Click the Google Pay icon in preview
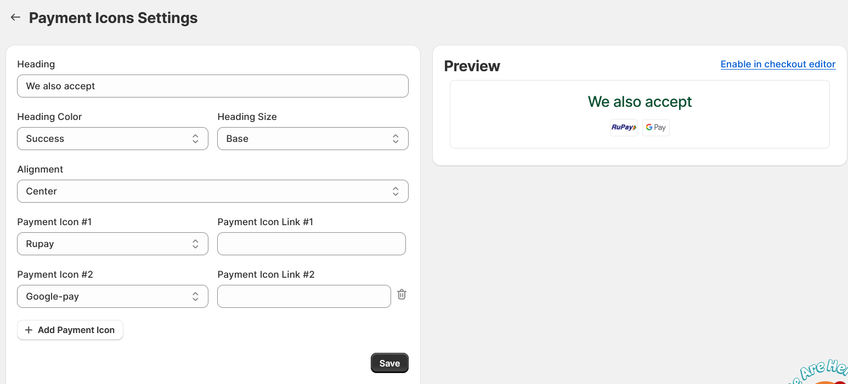This screenshot has width=848, height=384. 655,128
